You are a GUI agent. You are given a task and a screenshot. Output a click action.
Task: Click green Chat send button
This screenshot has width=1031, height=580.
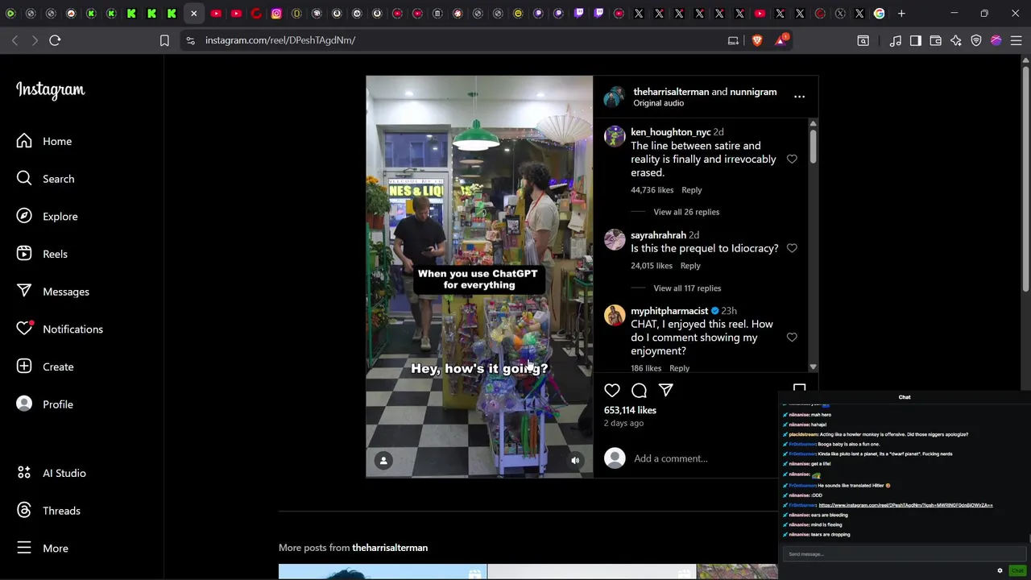click(x=1017, y=570)
